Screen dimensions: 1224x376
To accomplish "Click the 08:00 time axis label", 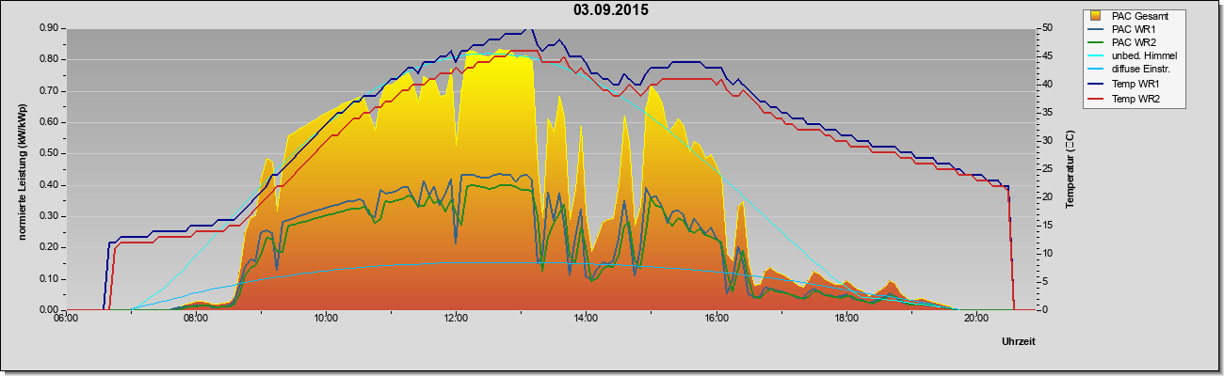I will point(196,319).
